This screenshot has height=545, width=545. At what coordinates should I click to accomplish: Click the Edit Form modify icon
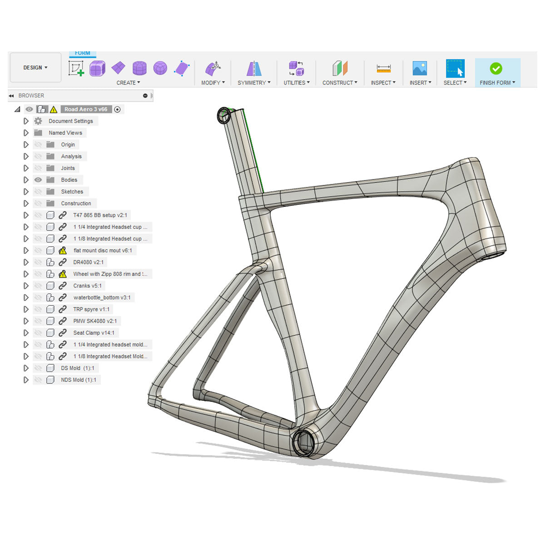pyautogui.click(x=213, y=68)
